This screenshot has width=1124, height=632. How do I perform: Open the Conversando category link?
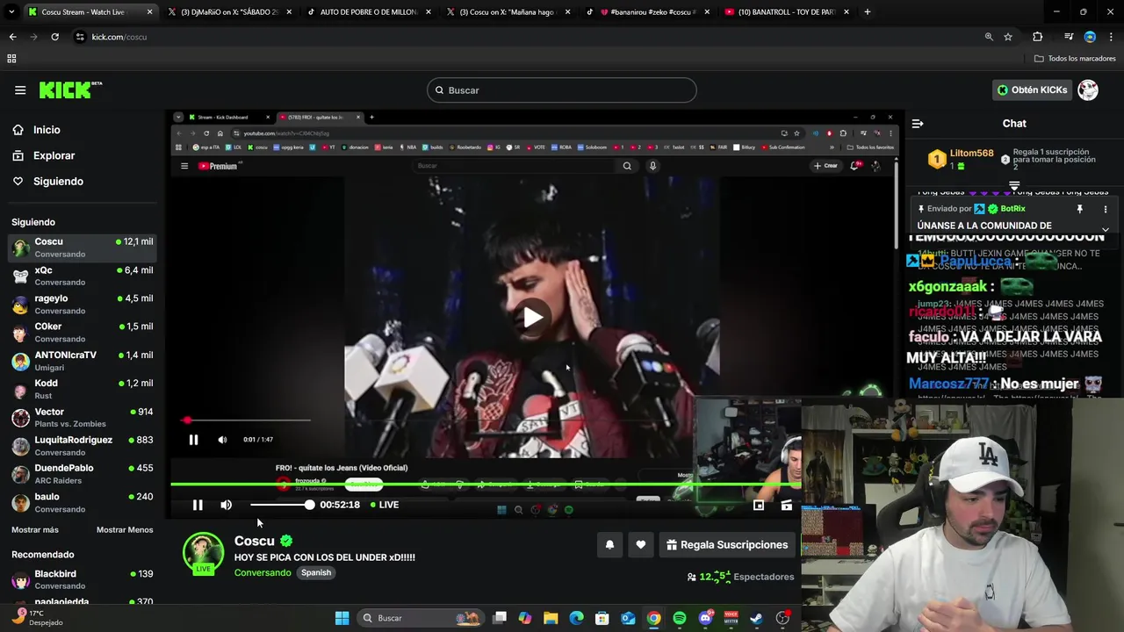[x=263, y=572]
